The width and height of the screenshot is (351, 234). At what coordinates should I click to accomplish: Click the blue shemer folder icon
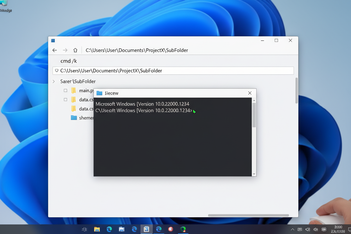pyautogui.click(x=74, y=118)
